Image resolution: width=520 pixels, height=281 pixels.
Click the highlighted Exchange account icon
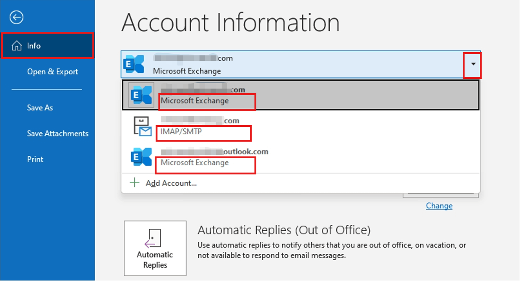141,95
